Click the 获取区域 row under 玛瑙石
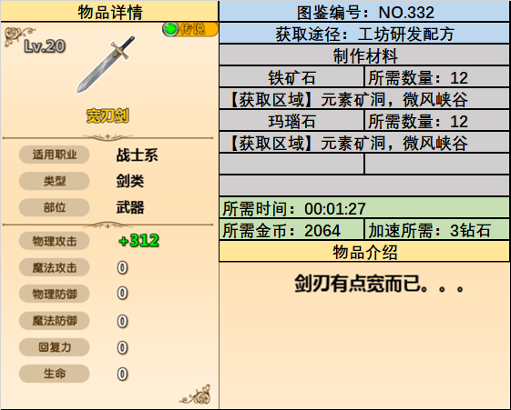The width and height of the screenshot is (511, 410). tap(364, 142)
